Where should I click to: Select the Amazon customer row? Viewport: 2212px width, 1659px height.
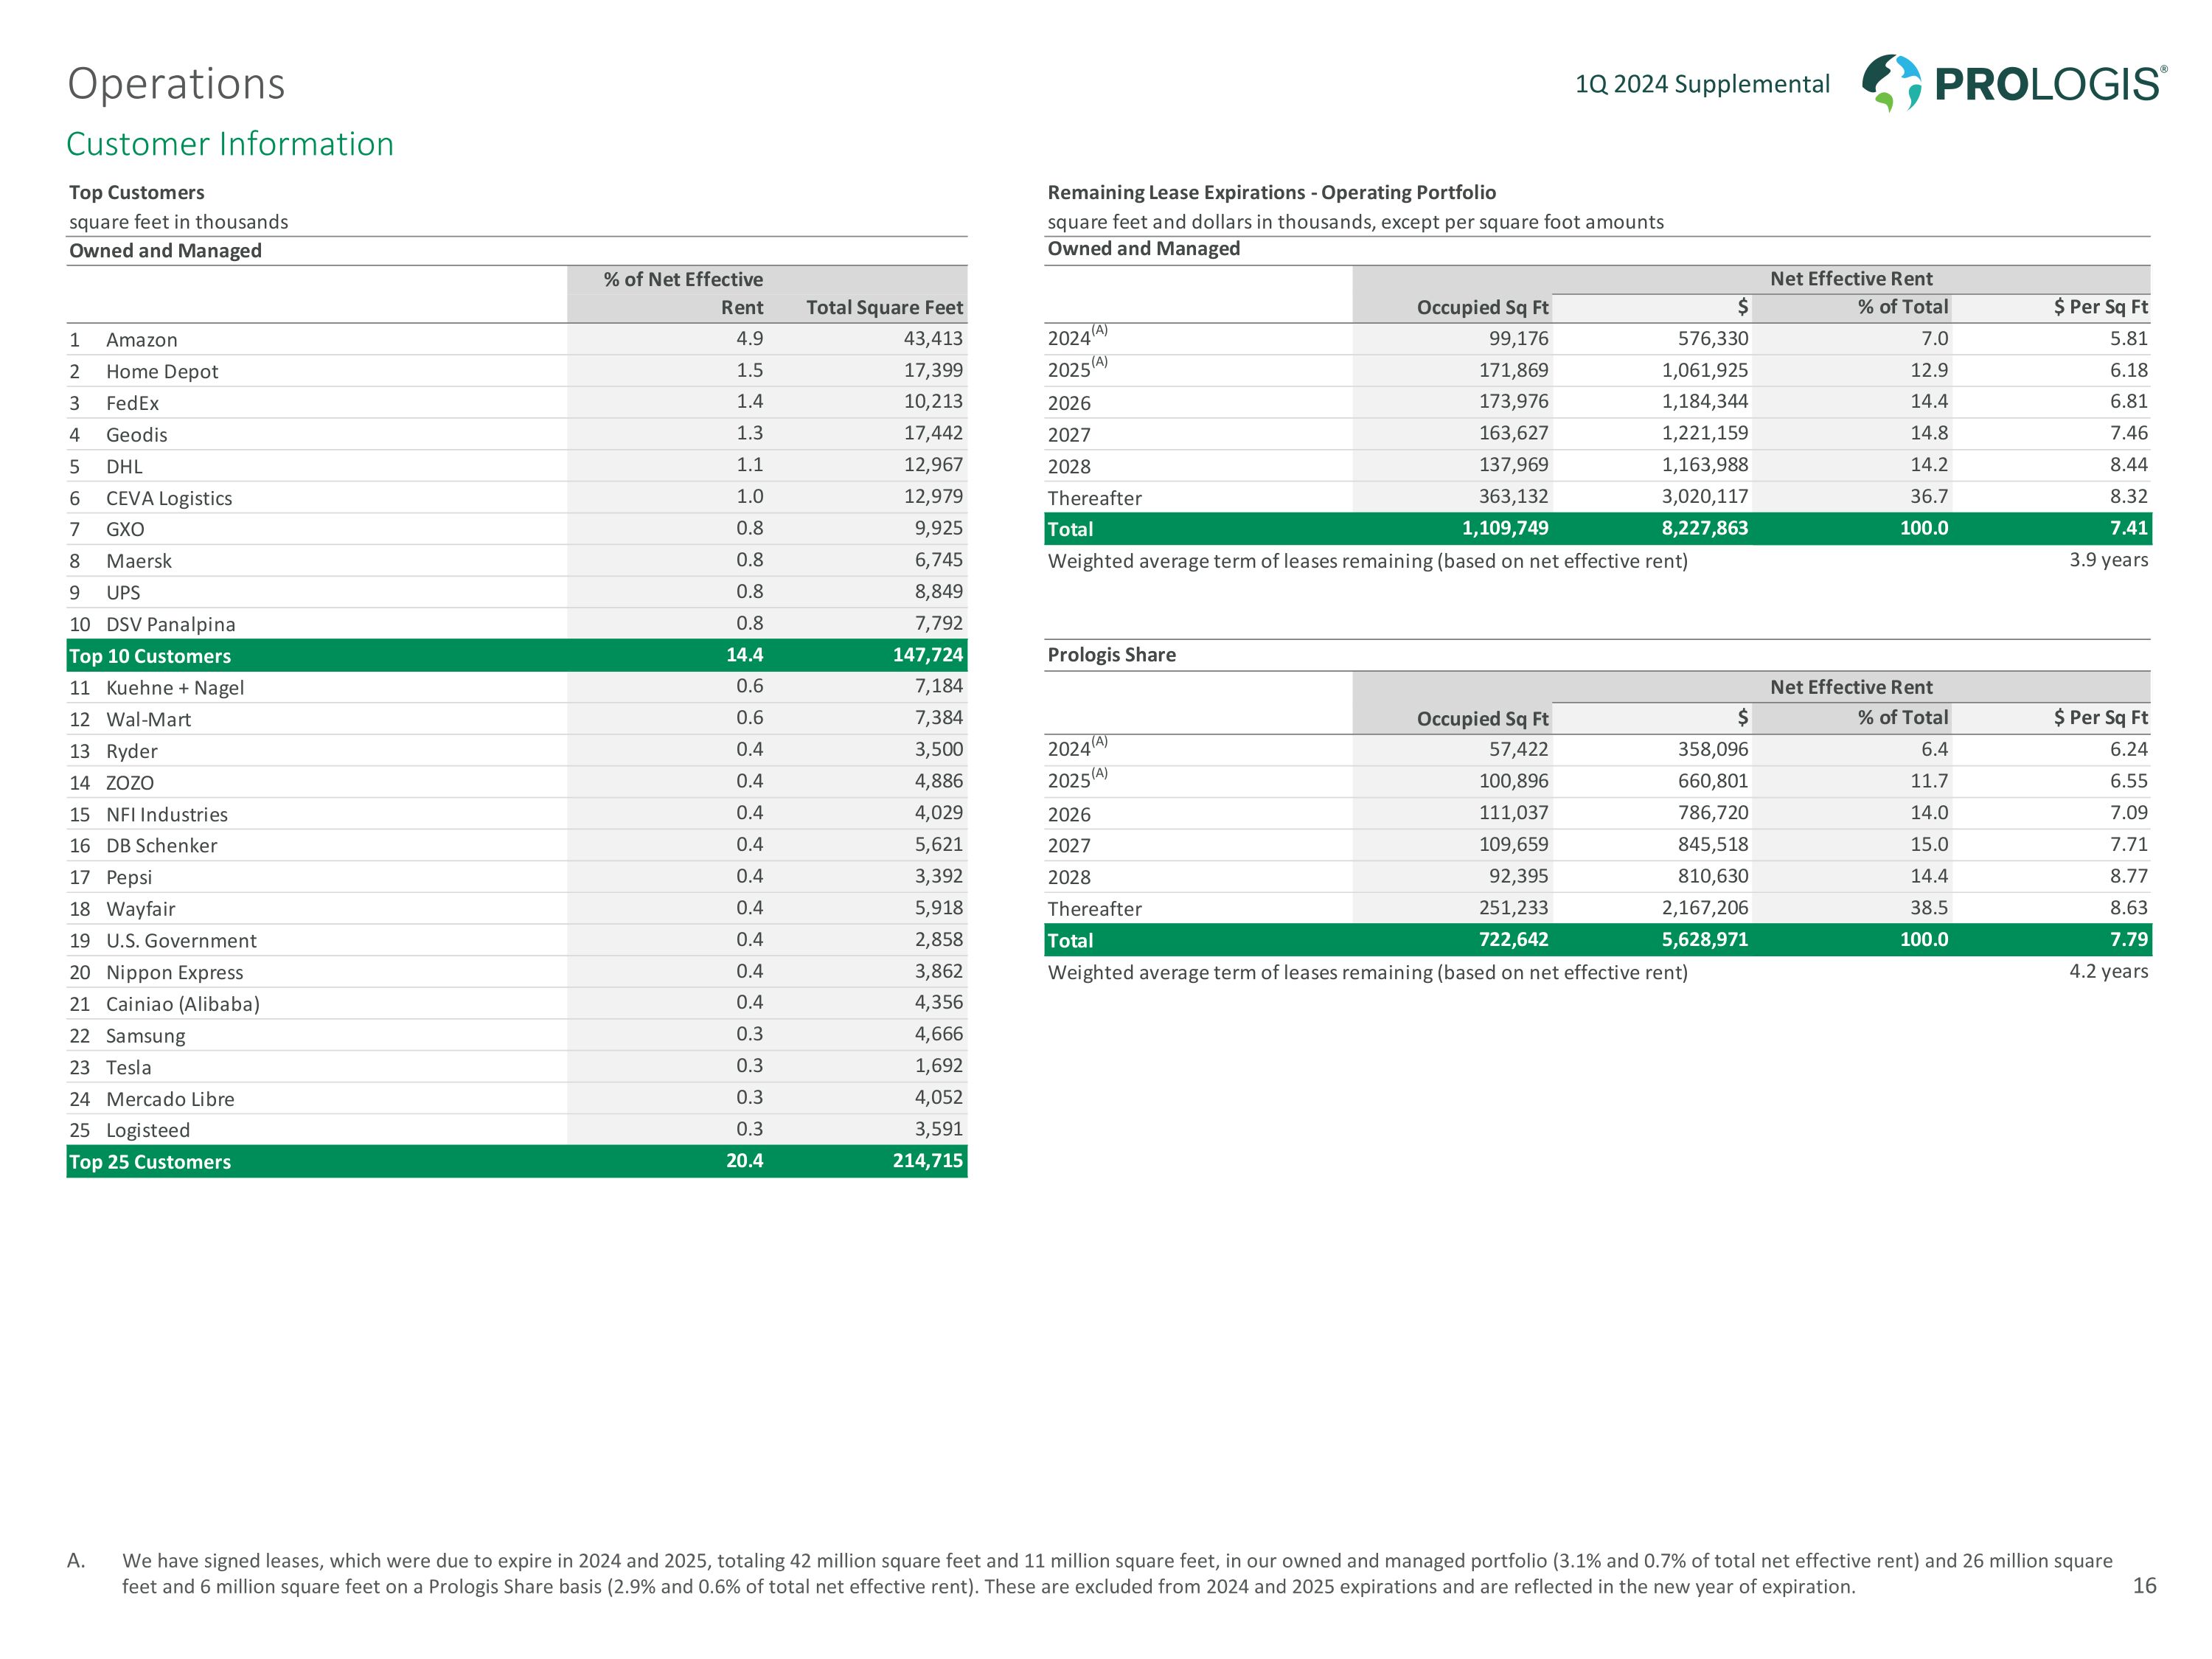pos(141,340)
